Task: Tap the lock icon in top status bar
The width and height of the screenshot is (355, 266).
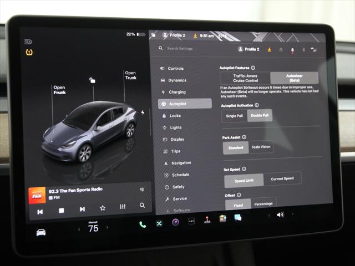Action: (x=154, y=35)
